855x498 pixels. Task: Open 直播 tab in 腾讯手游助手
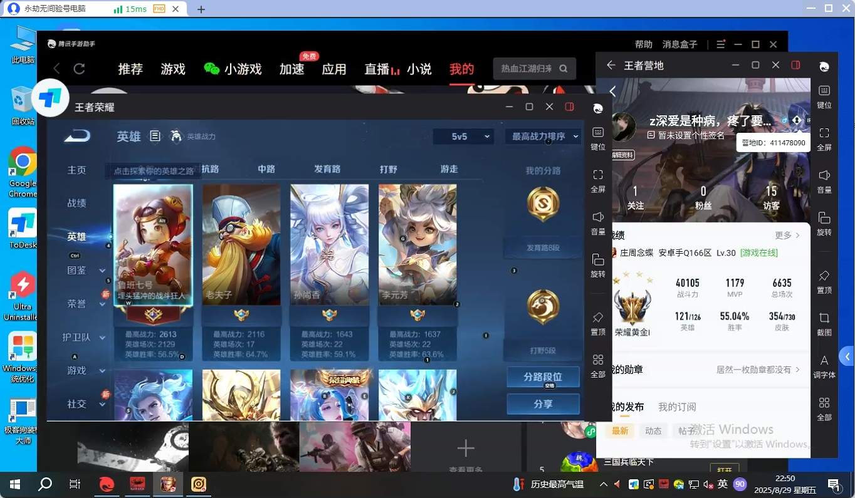coord(377,69)
